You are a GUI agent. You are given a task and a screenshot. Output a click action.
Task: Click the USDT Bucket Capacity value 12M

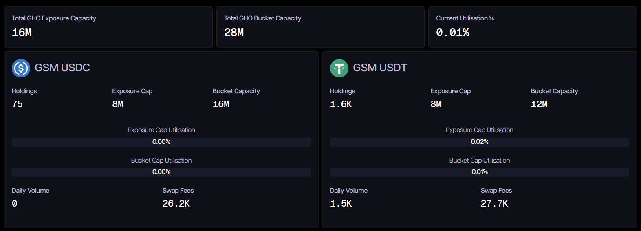pyautogui.click(x=539, y=104)
